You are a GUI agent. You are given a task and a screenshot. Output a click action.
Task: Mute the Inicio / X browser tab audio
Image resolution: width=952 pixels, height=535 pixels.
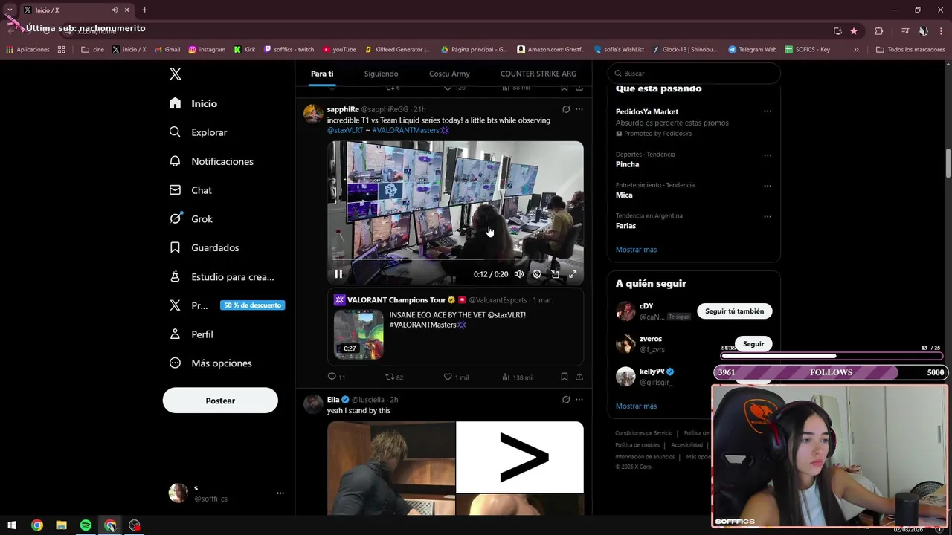(115, 10)
